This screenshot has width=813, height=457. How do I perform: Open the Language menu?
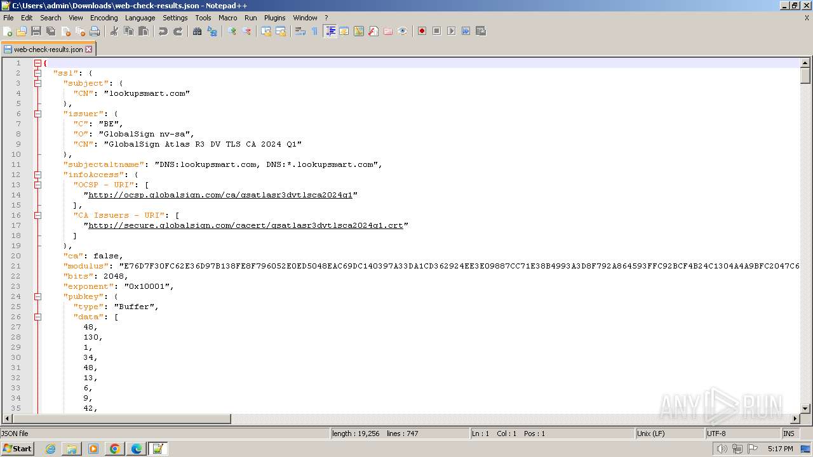(140, 18)
